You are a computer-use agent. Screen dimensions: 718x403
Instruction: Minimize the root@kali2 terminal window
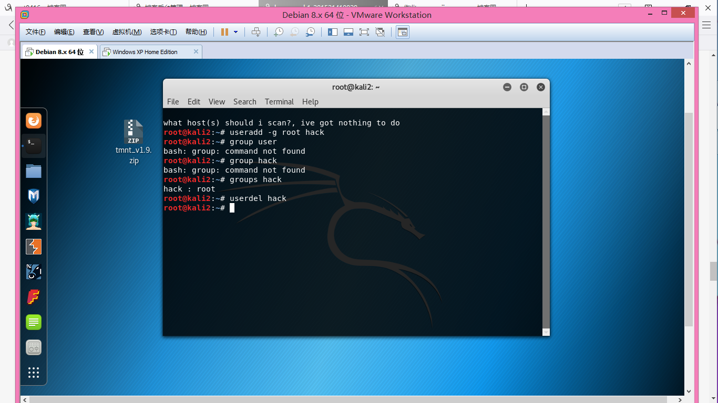pyautogui.click(x=507, y=87)
